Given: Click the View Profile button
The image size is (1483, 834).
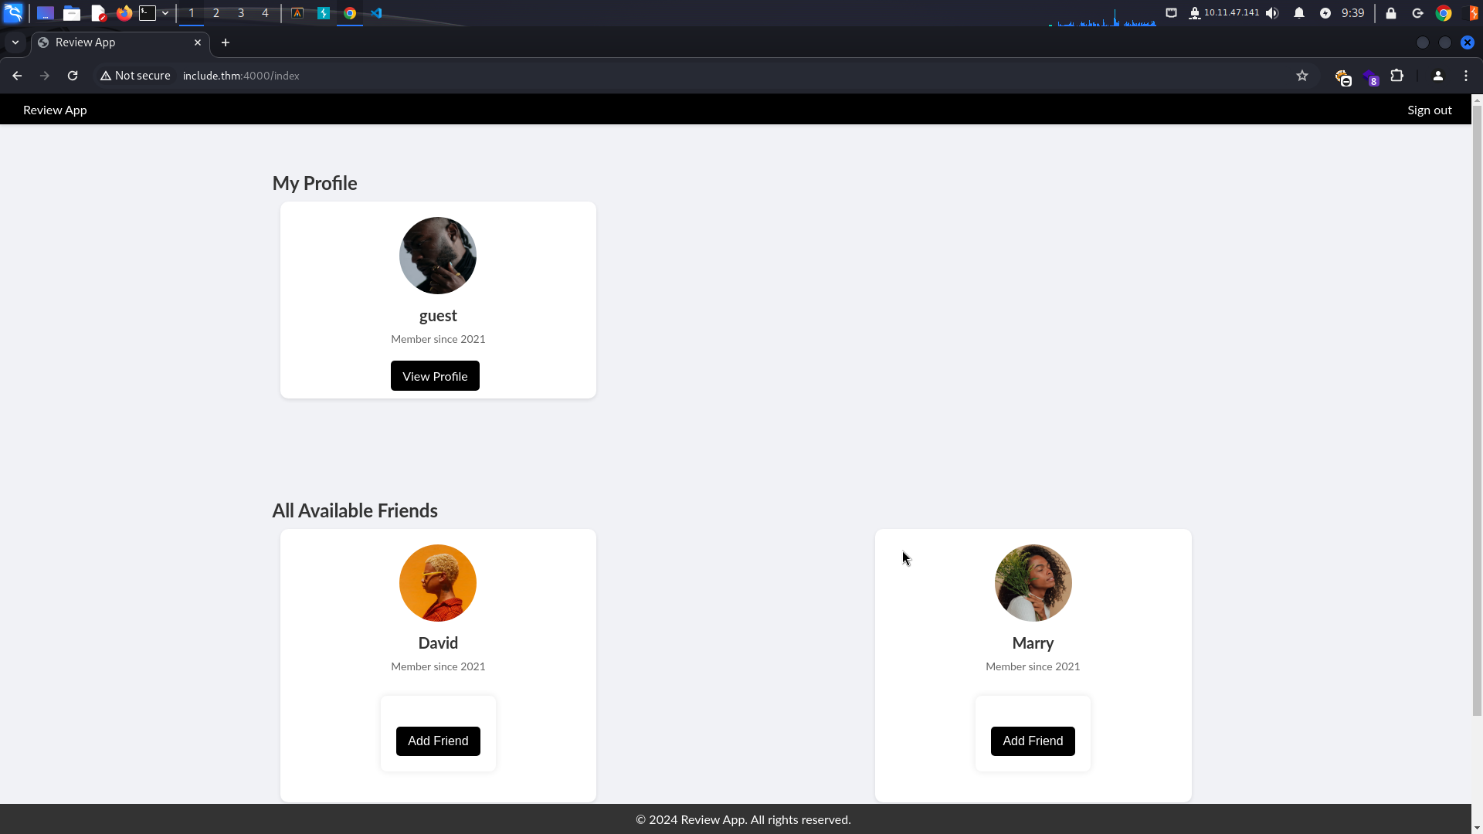Looking at the screenshot, I should click(435, 376).
